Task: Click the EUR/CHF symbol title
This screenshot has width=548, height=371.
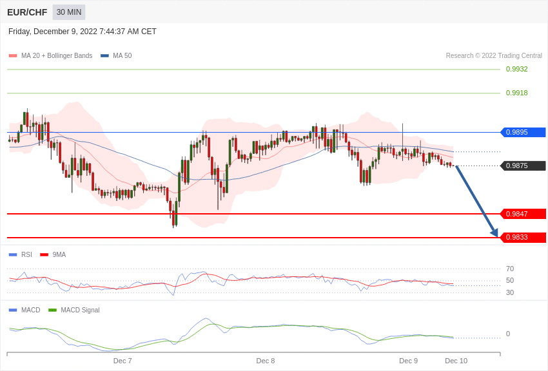Action: 27,12
